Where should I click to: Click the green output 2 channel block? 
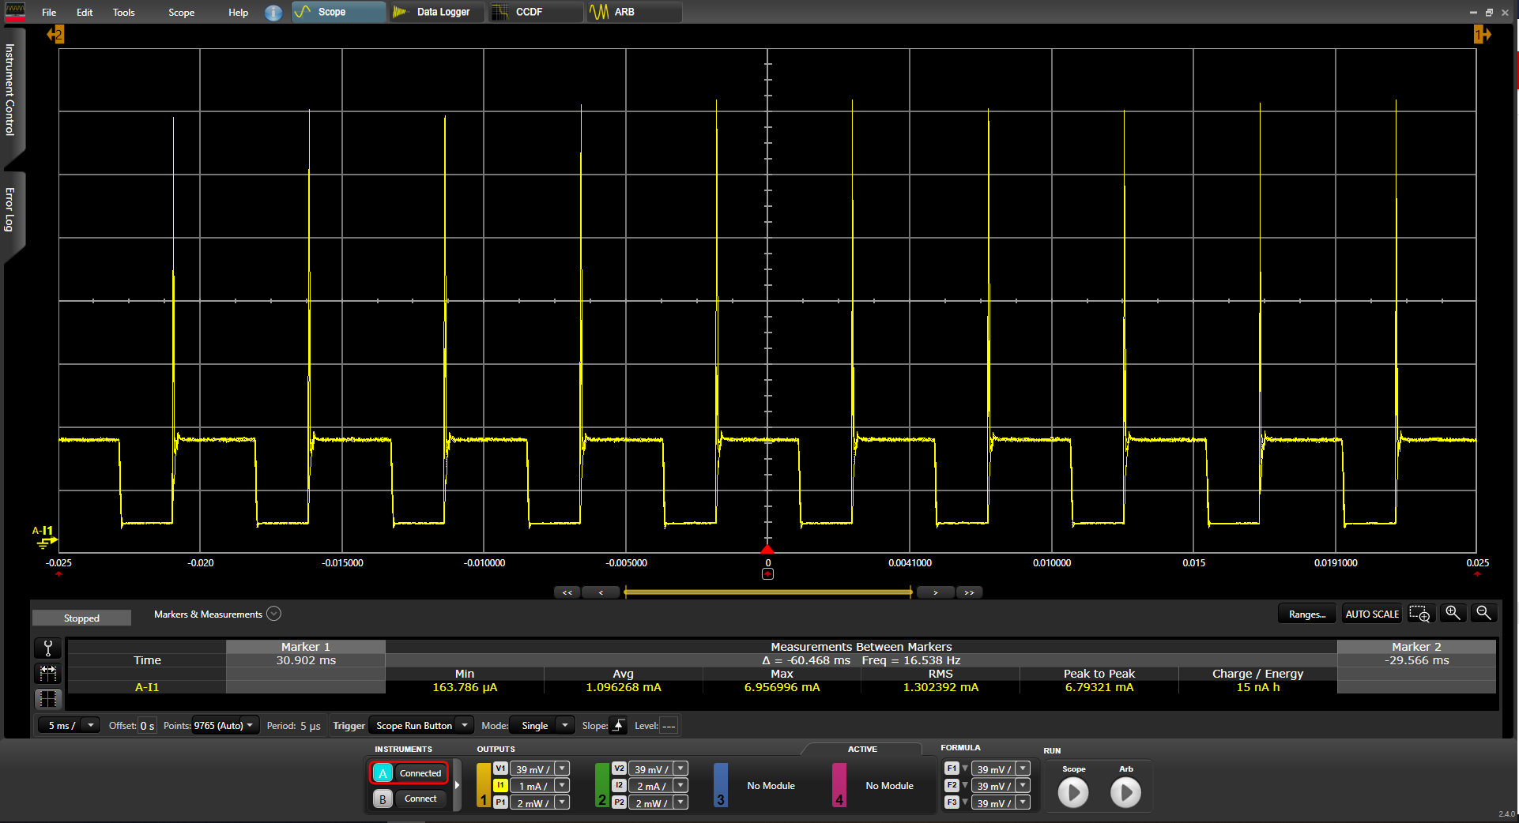(x=602, y=785)
